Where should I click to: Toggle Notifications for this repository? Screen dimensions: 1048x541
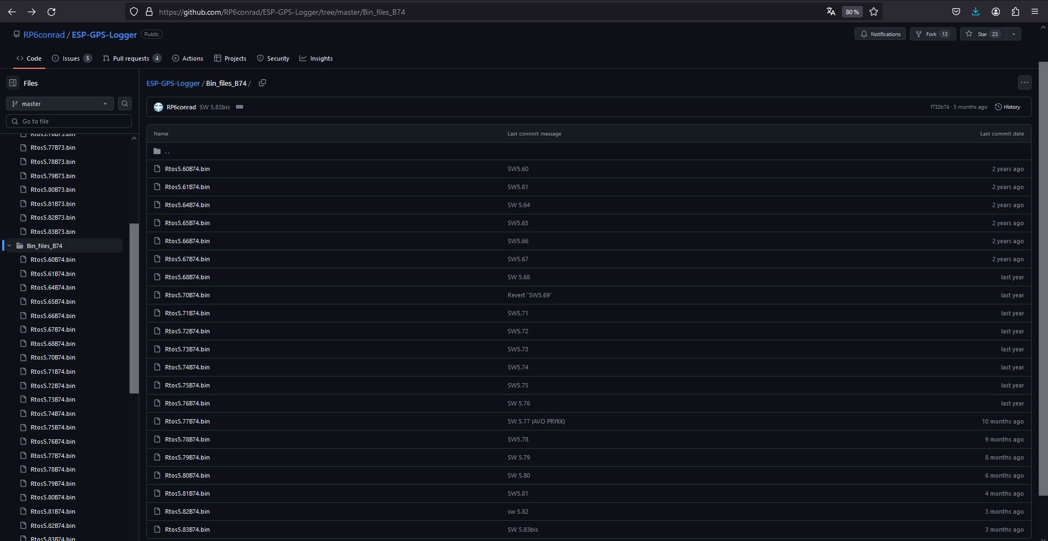pyautogui.click(x=880, y=34)
